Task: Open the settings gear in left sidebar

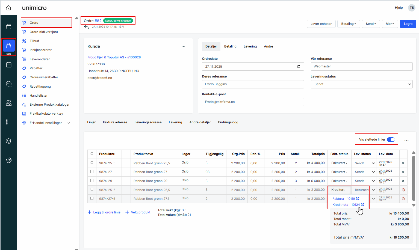Action: (x=9, y=160)
